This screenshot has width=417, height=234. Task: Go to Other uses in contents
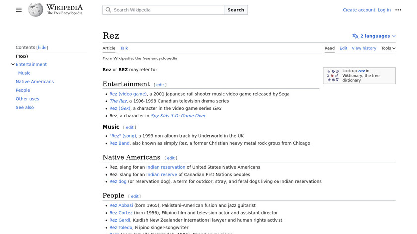click(27, 99)
